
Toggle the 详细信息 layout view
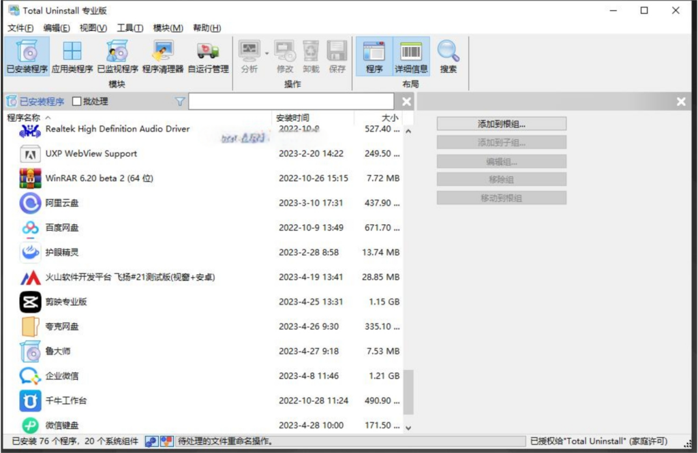[x=411, y=57]
